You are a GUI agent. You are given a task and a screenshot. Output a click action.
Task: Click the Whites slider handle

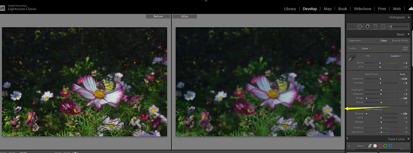coord(366,98)
